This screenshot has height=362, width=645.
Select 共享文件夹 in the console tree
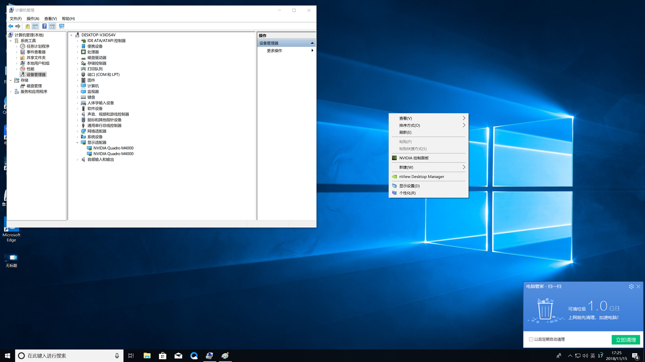point(36,58)
